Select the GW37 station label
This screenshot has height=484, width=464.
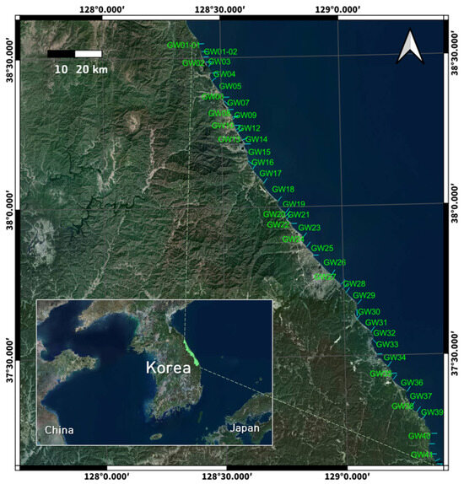(421, 395)
